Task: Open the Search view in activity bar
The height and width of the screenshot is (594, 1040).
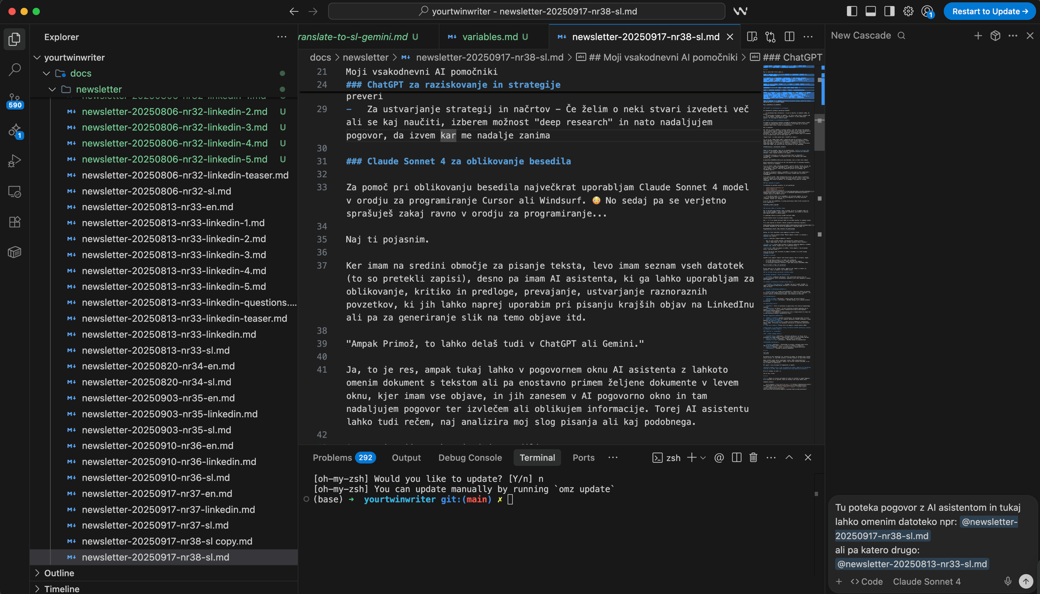Action: (x=15, y=69)
